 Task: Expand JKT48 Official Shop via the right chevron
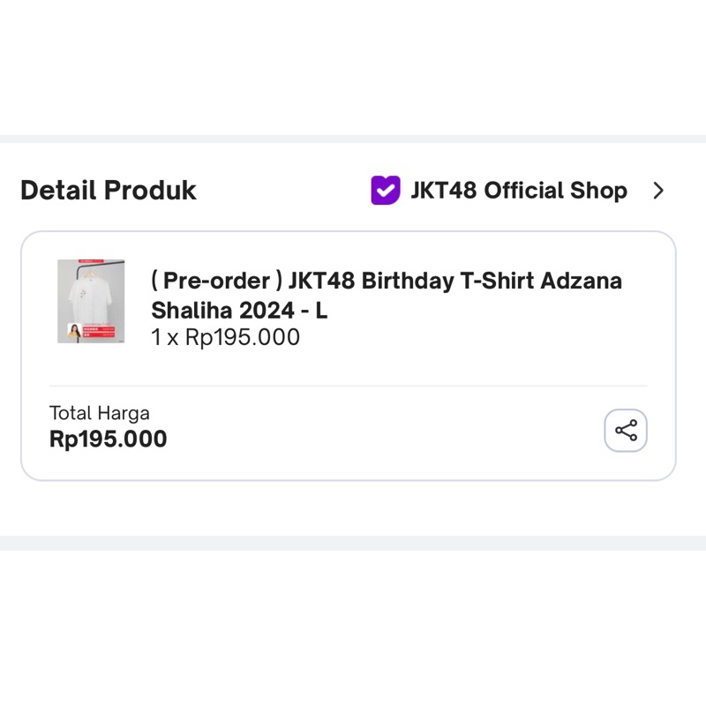[x=659, y=191]
